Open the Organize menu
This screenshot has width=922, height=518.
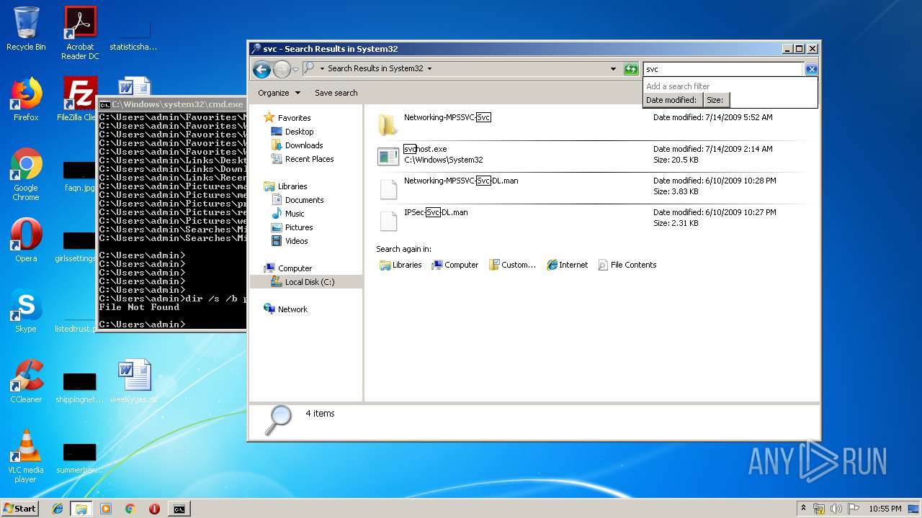tap(278, 93)
